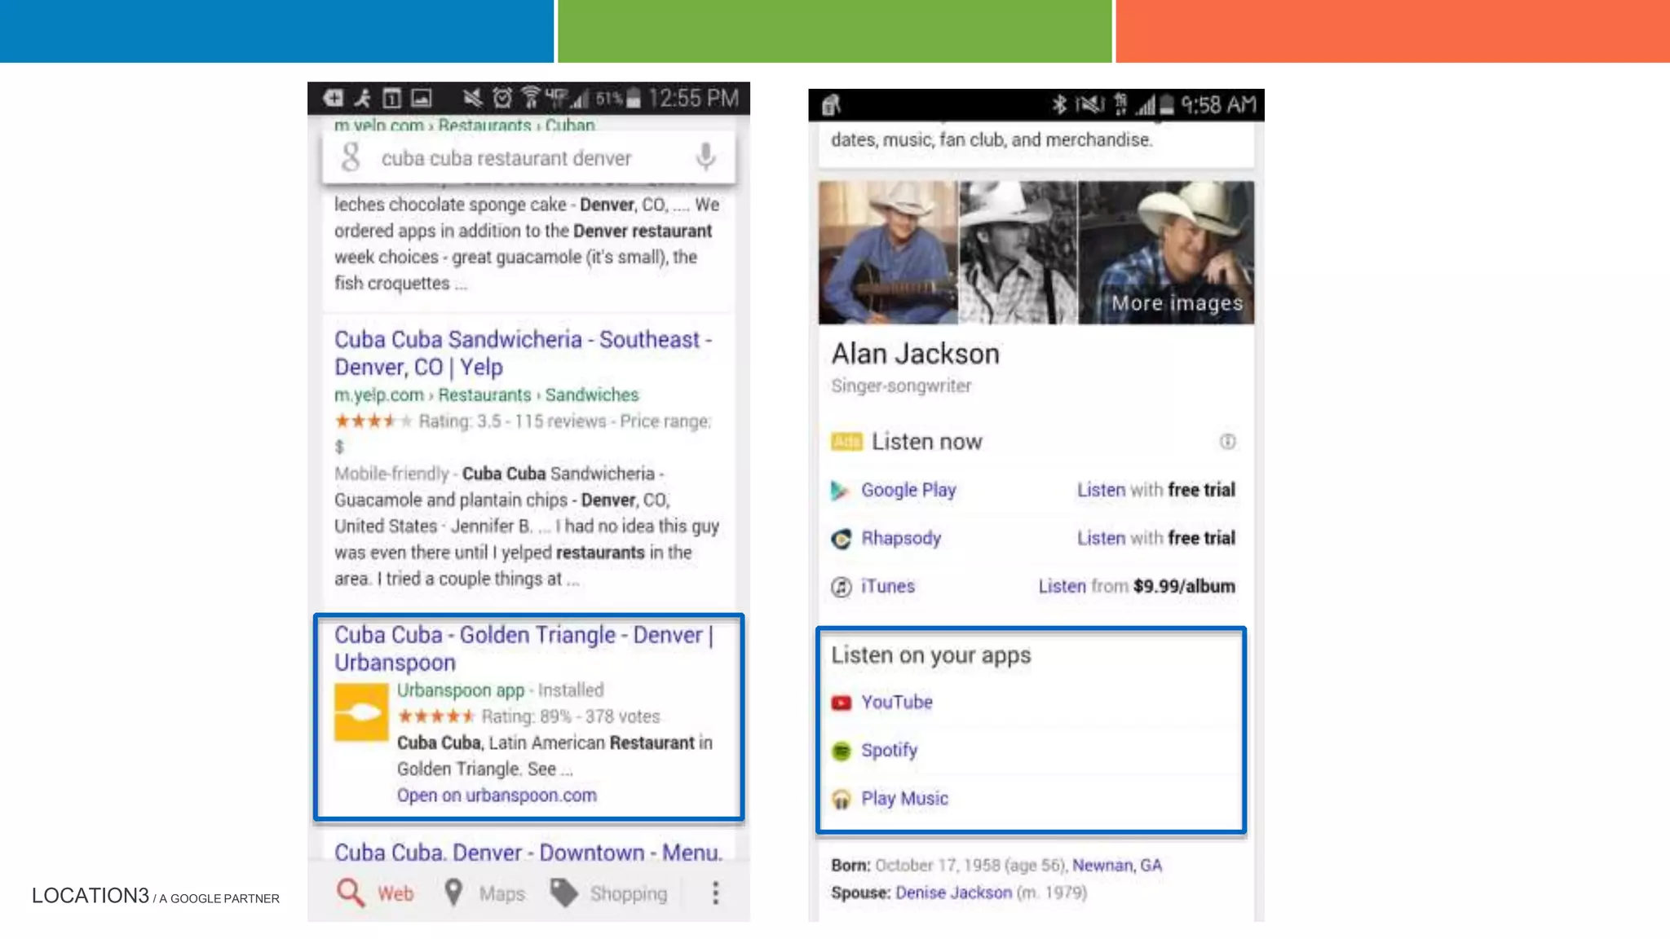The height and width of the screenshot is (939, 1670).
Task: Open the iTunes link
Action: (888, 586)
